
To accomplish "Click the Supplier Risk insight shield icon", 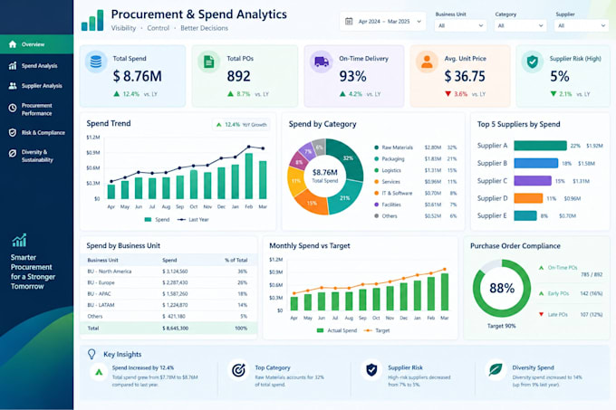I will 371,369.
